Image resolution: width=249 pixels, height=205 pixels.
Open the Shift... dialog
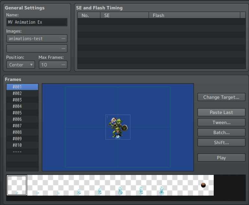(221, 142)
